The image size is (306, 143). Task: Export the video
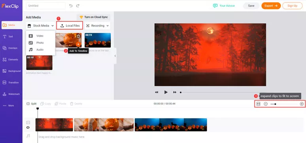(271, 6)
